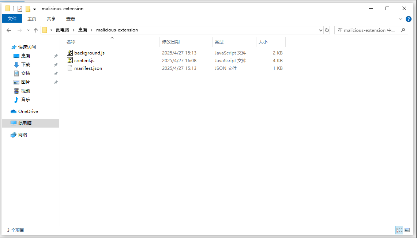Click 此电脑 in the address breadcrumb
This screenshot has width=417, height=238.
coord(63,30)
